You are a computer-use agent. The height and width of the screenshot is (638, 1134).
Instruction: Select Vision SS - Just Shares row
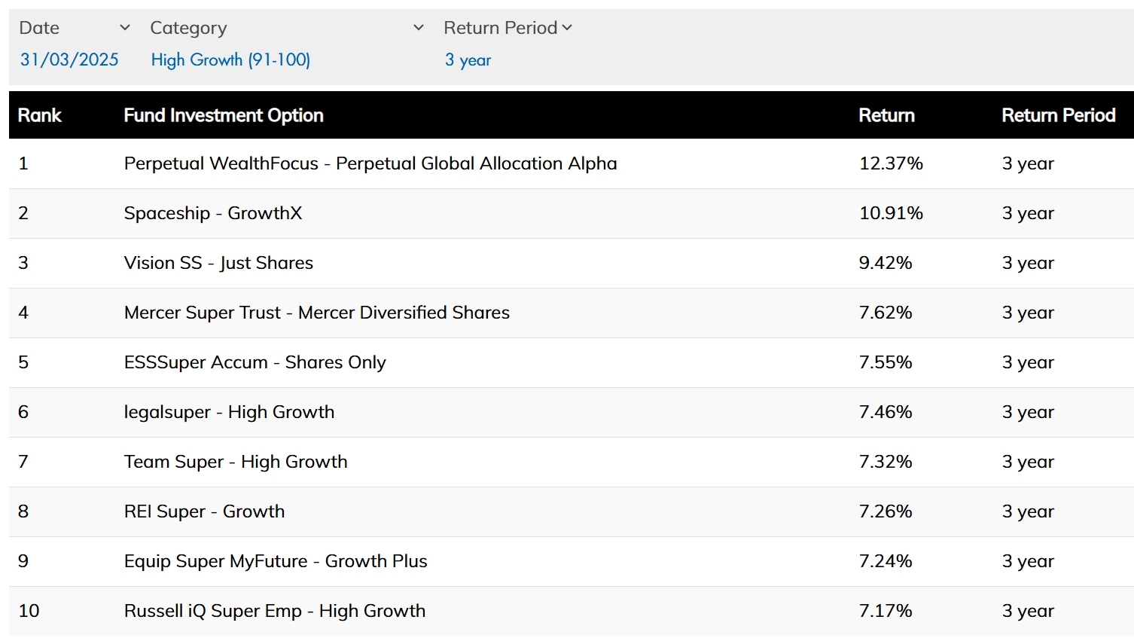point(218,263)
